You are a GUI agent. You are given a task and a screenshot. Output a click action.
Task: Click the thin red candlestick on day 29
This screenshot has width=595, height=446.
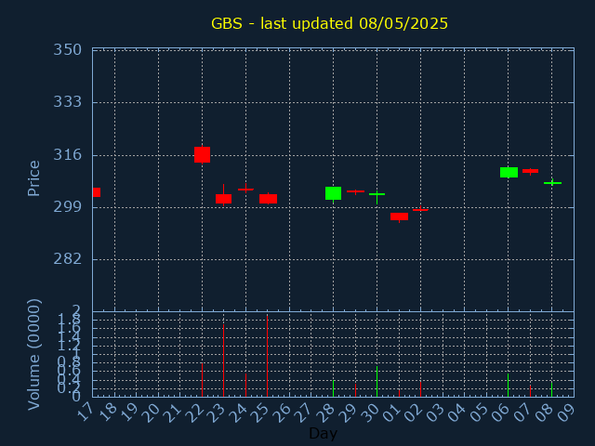(355, 191)
